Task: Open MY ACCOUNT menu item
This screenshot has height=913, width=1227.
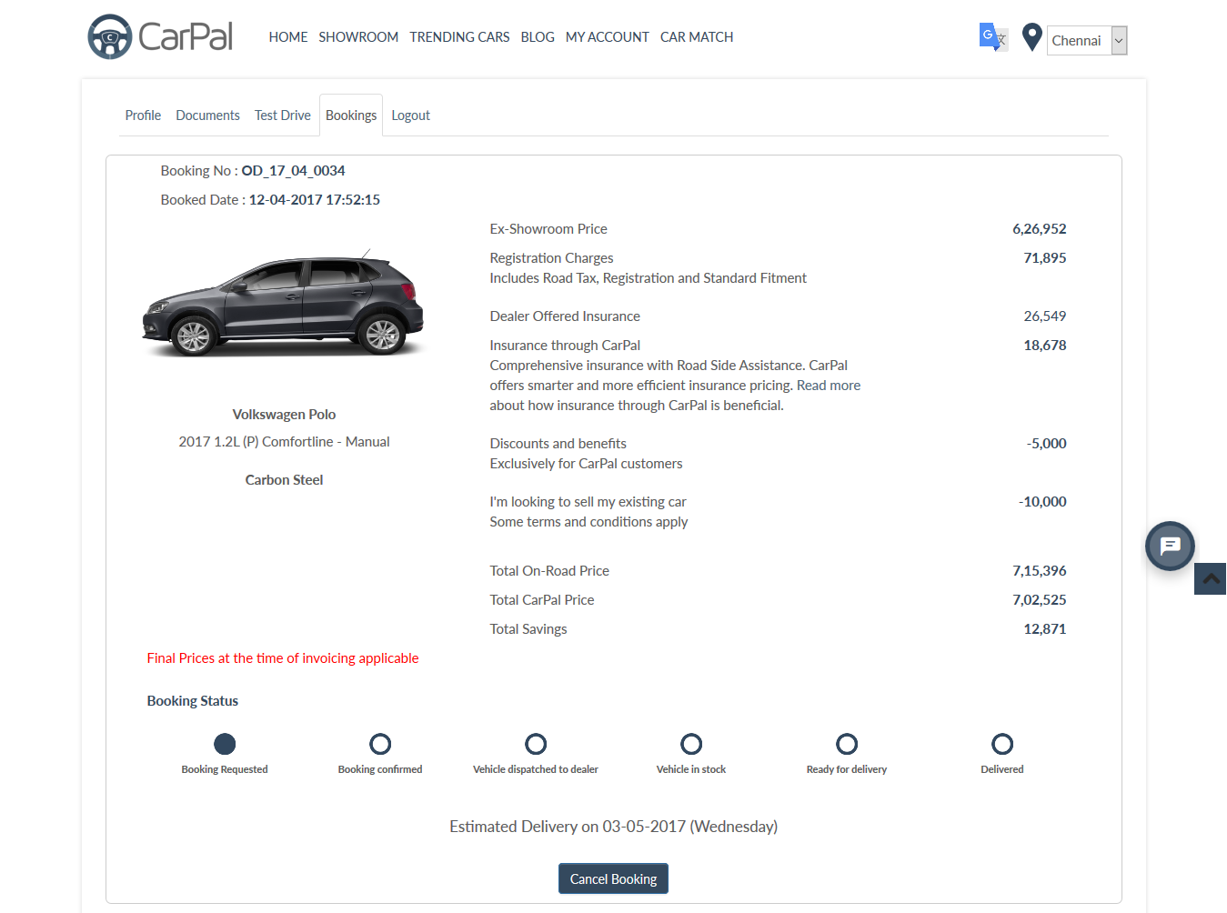Action: click(x=608, y=37)
